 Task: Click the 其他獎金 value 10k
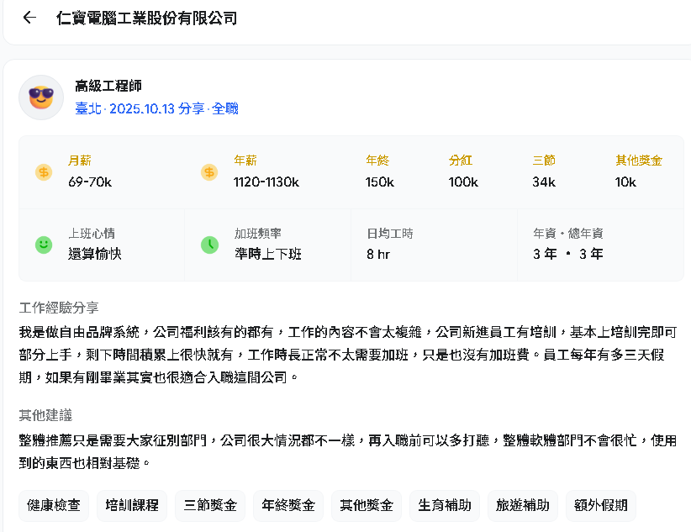[x=625, y=182]
